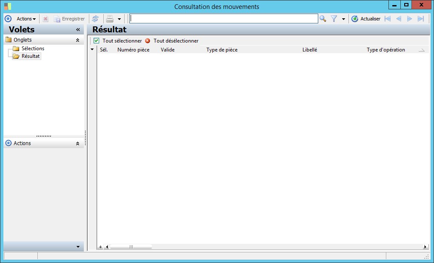The image size is (434, 263).
Task: Close the Consultation des mouvements window
Action: click(x=421, y=5)
